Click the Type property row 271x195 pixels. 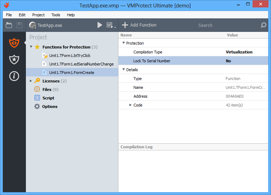click(x=193, y=79)
